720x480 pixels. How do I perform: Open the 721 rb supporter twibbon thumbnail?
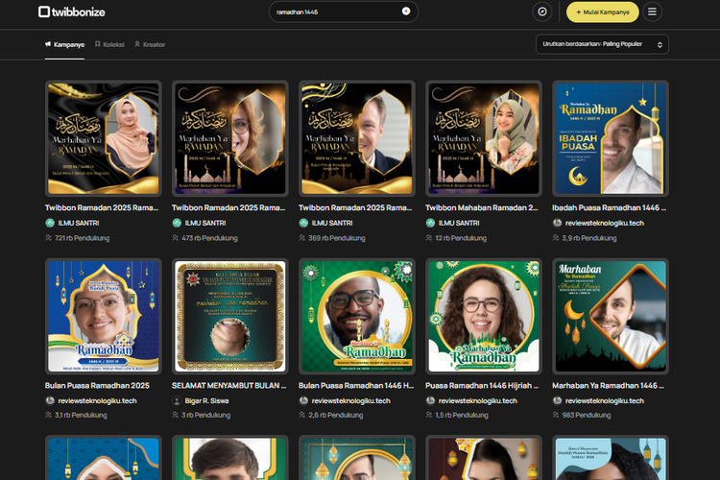coord(104,138)
